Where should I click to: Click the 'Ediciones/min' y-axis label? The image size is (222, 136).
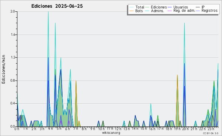coord(3,69)
